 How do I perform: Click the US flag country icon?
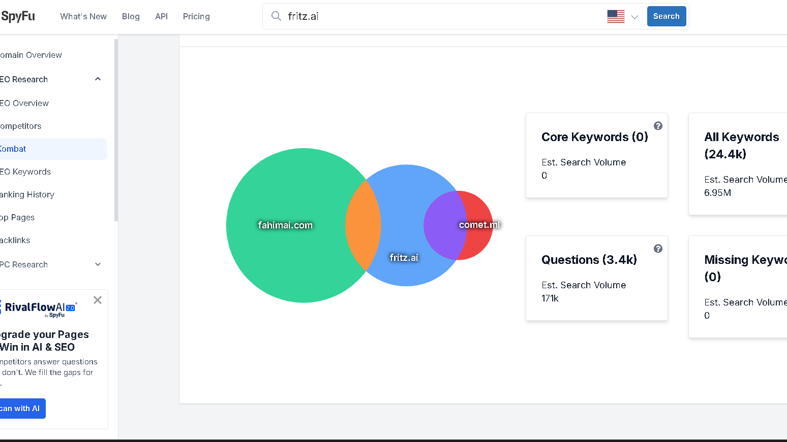615,16
